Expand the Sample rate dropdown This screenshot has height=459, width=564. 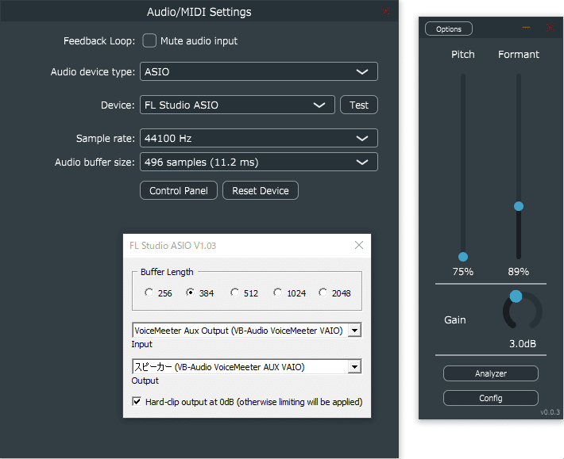coord(259,138)
